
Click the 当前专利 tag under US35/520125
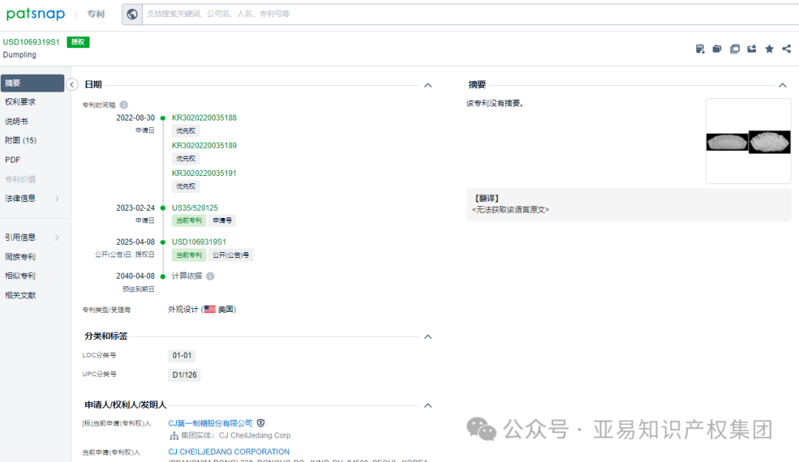pyautogui.click(x=189, y=220)
